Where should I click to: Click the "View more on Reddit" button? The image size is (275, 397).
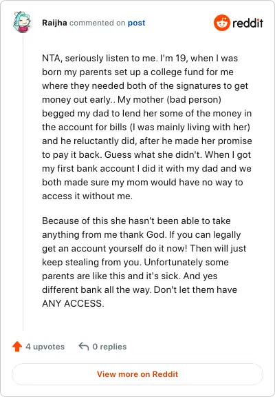point(137,374)
